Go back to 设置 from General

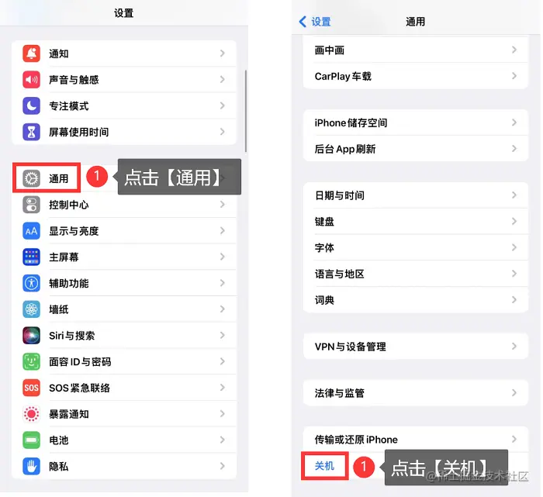(x=315, y=22)
